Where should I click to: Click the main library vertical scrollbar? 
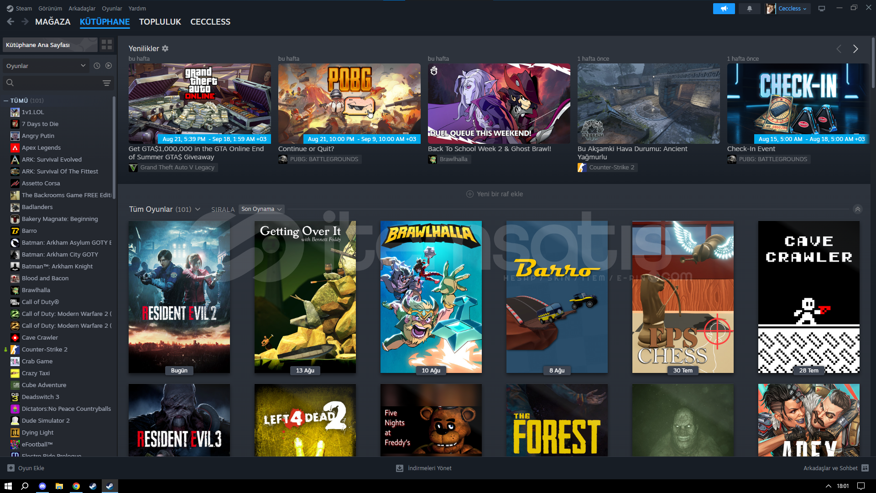click(x=873, y=63)
